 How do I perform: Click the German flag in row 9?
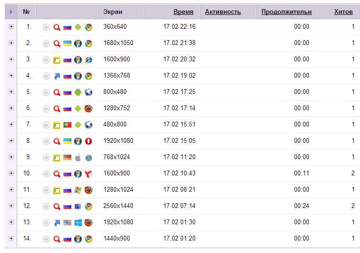coord(67,158)
